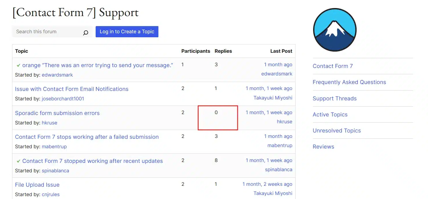Open Active Topics sidebar link
428x199 pixels.
330,114
